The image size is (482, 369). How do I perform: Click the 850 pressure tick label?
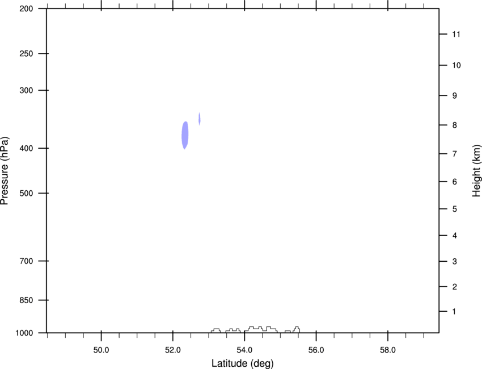pos(26,300)
